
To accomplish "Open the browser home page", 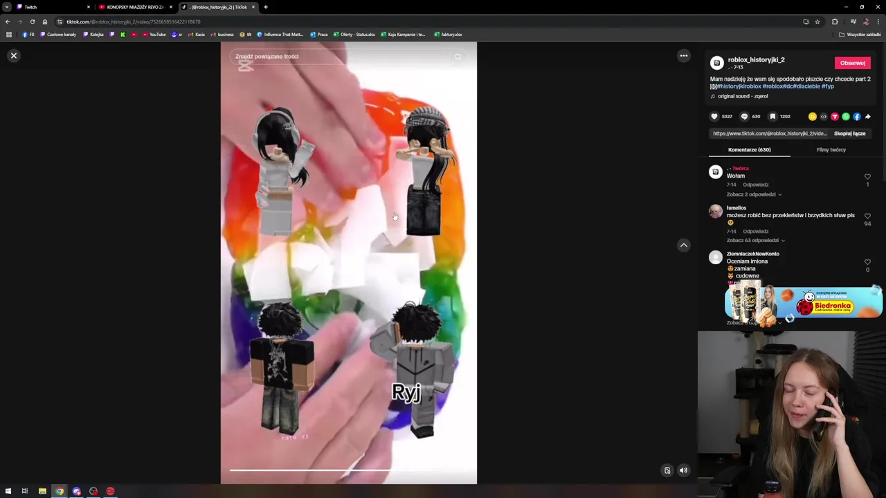I will [x=45, y=21].
